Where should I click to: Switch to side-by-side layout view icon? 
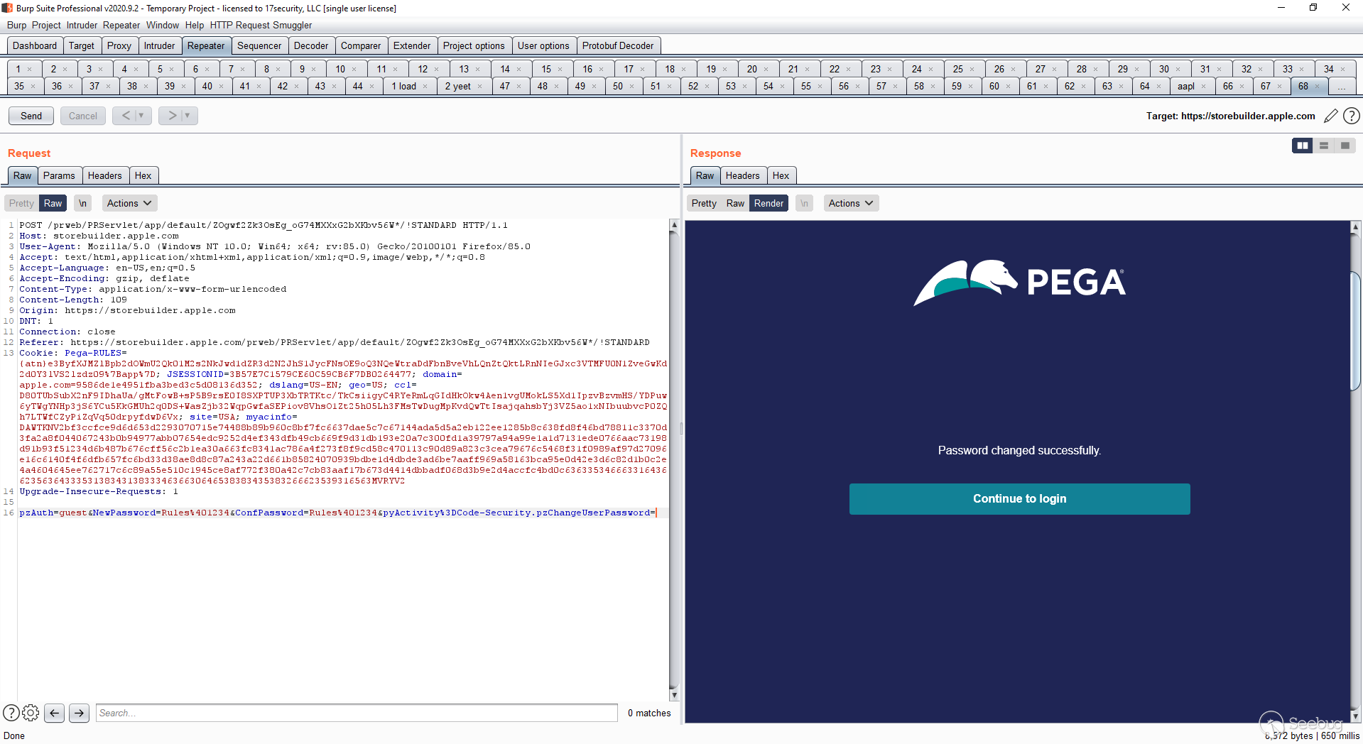pyautogui.click(x=1303, y=146)
